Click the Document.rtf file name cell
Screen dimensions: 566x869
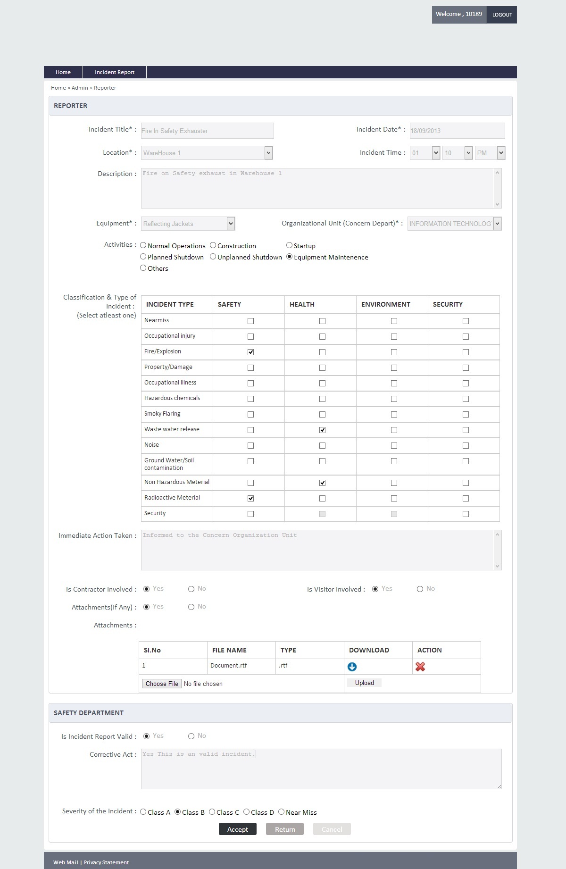tap(241, 666)
